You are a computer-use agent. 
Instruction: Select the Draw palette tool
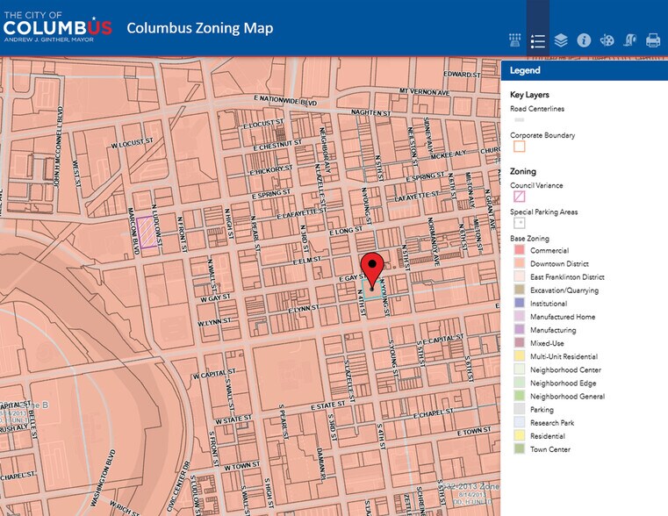pyautogui.click(x=607, y=40)
